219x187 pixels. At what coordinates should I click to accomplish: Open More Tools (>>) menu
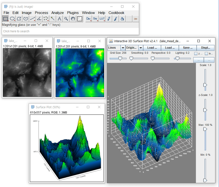click(136, 19)
